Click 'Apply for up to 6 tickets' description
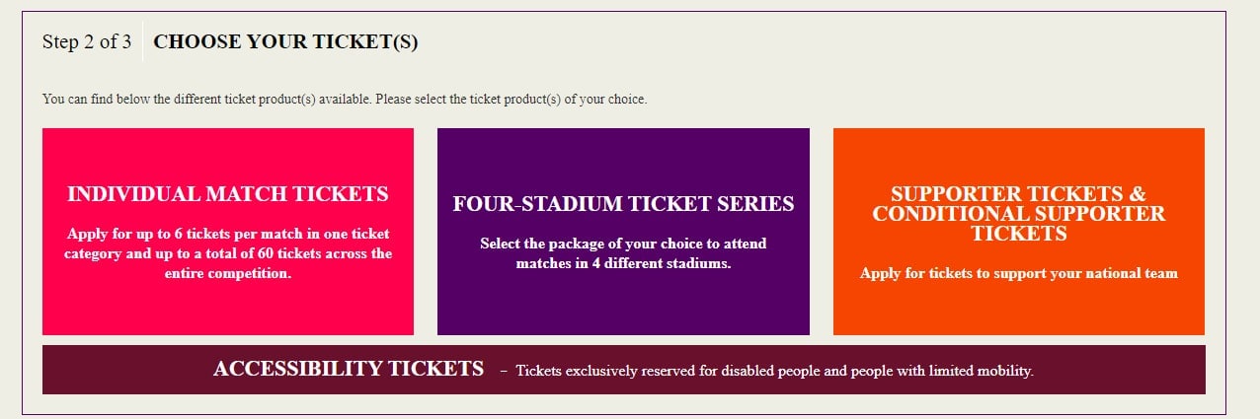 click(228, 234)
